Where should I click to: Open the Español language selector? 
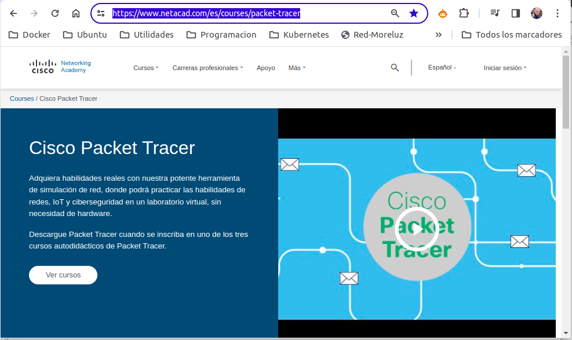(442, 68)
